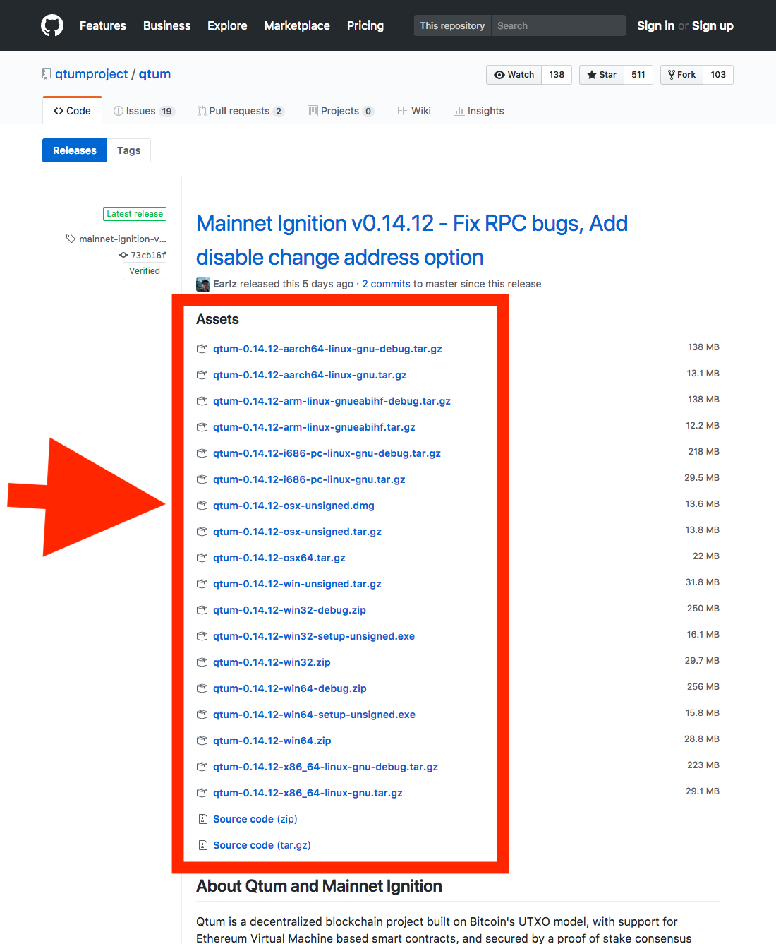Click the package icon beside qtum-0.14.12-win32.zip
The image size is (776, 944).
point(202,662)
